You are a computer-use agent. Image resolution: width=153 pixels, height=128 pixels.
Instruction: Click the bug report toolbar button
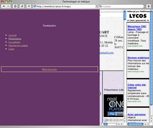coord(148,6)
